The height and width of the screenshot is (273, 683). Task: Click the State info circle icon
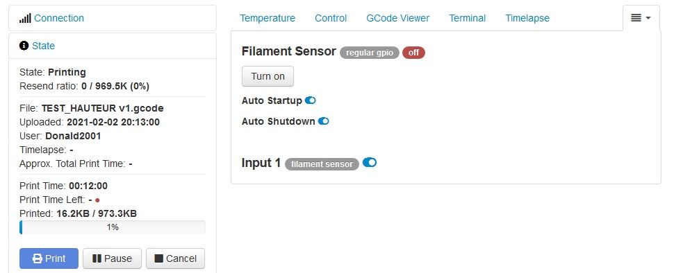click(24, 46)
